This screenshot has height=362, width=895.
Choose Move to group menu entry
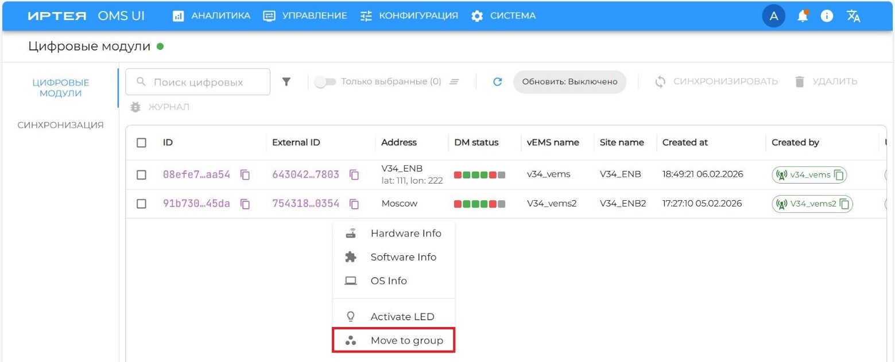pyautogui.click(x=394, y=340)
